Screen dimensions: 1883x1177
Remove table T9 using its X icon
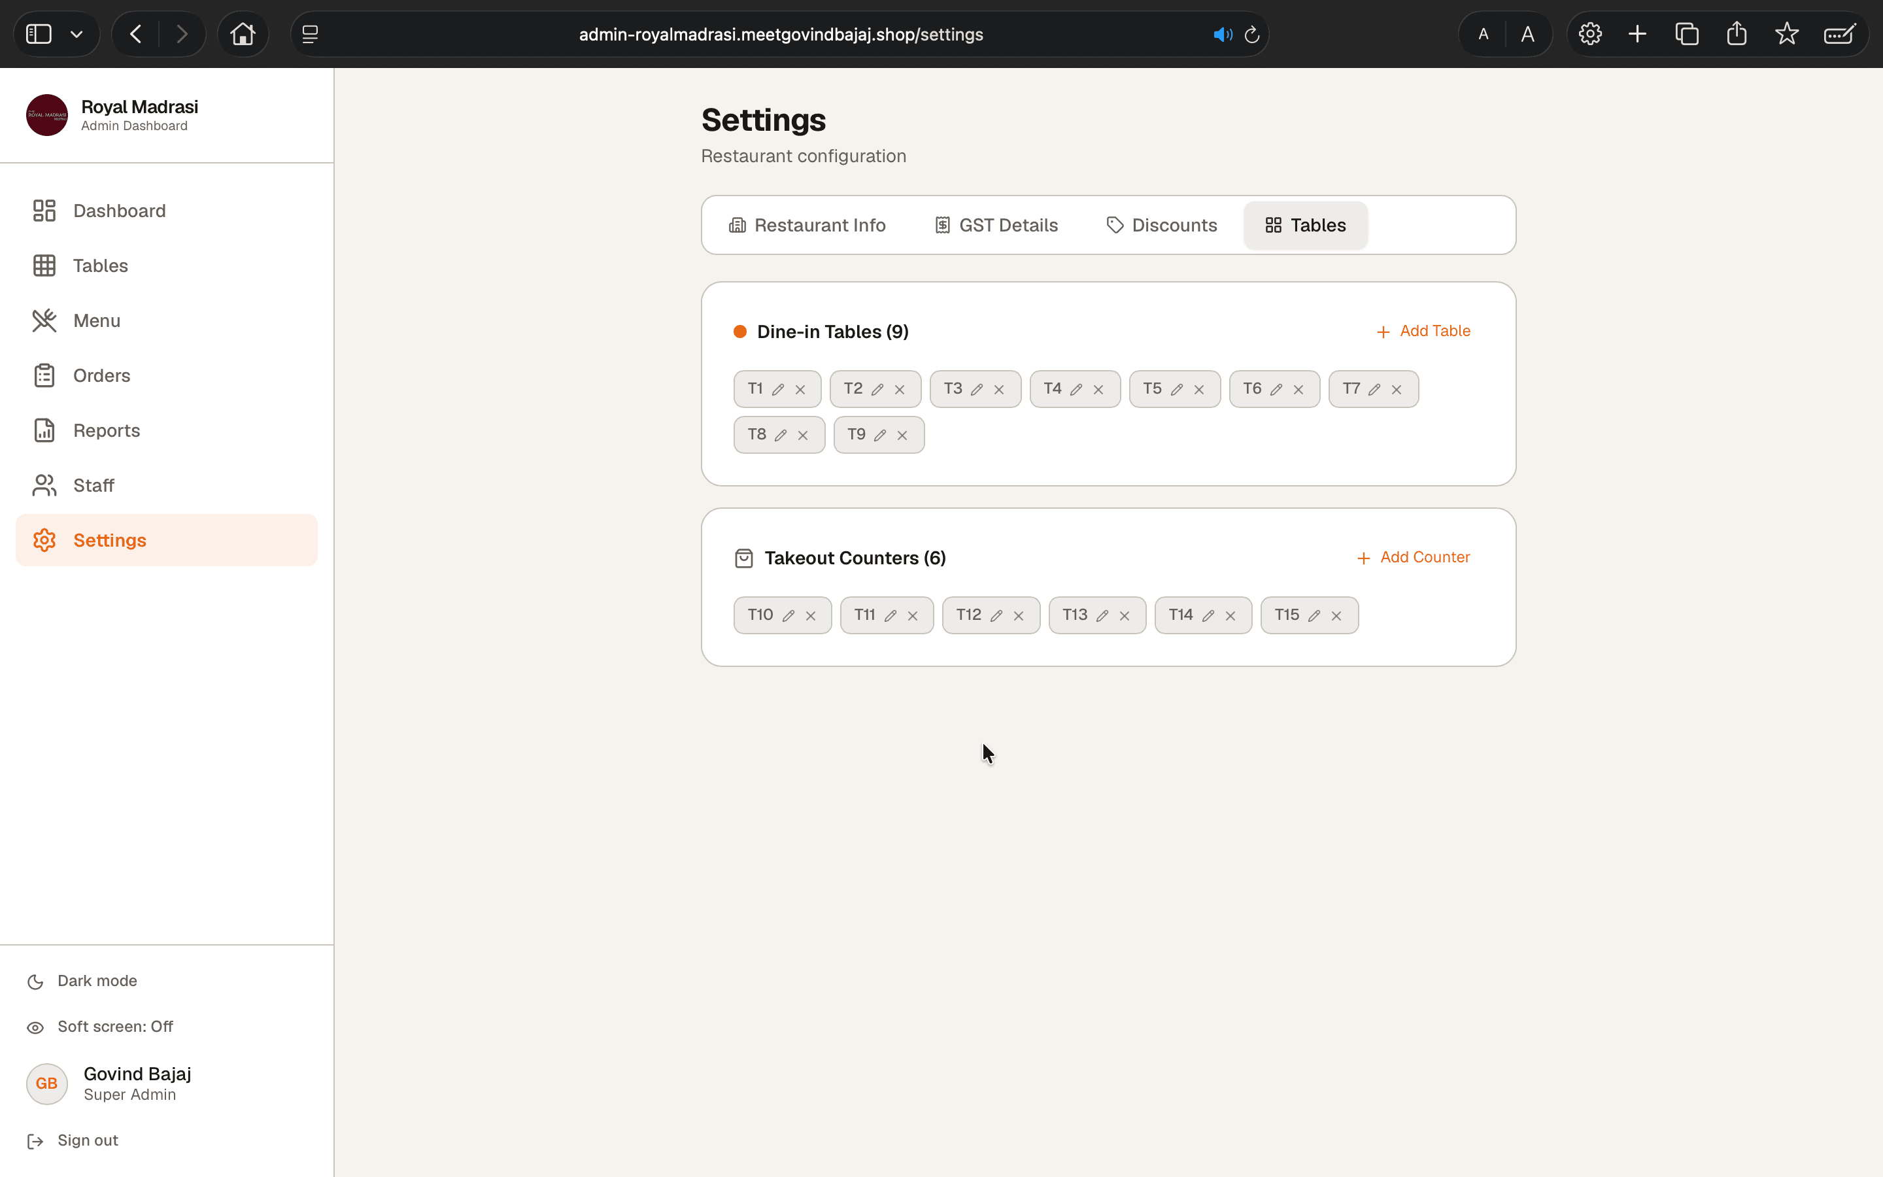[902, 435]
